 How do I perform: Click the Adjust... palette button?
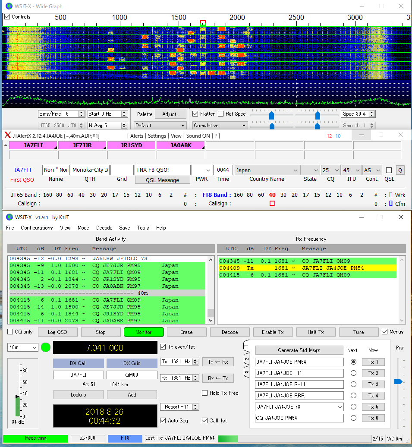click(x=170, y=114)
